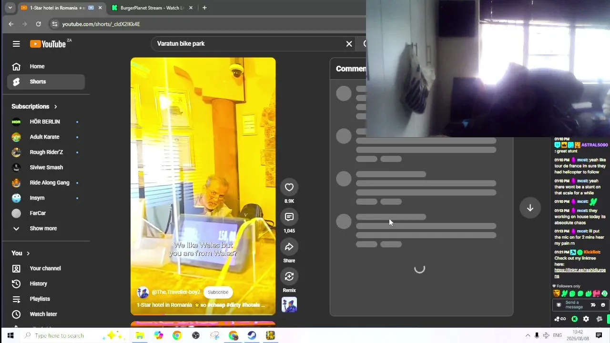Open the linktr.ee link in chat
The height and width of the screenshot is (343, 610).
(580, 273)
